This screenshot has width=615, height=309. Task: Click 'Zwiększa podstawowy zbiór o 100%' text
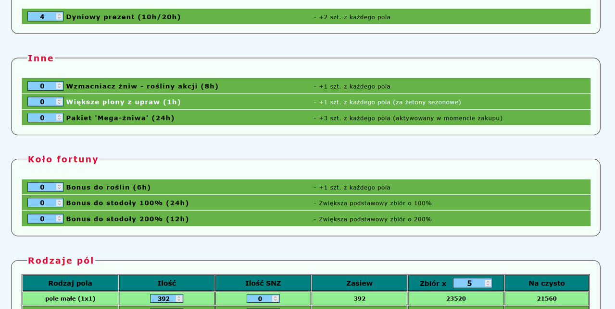tap(376, 203)
